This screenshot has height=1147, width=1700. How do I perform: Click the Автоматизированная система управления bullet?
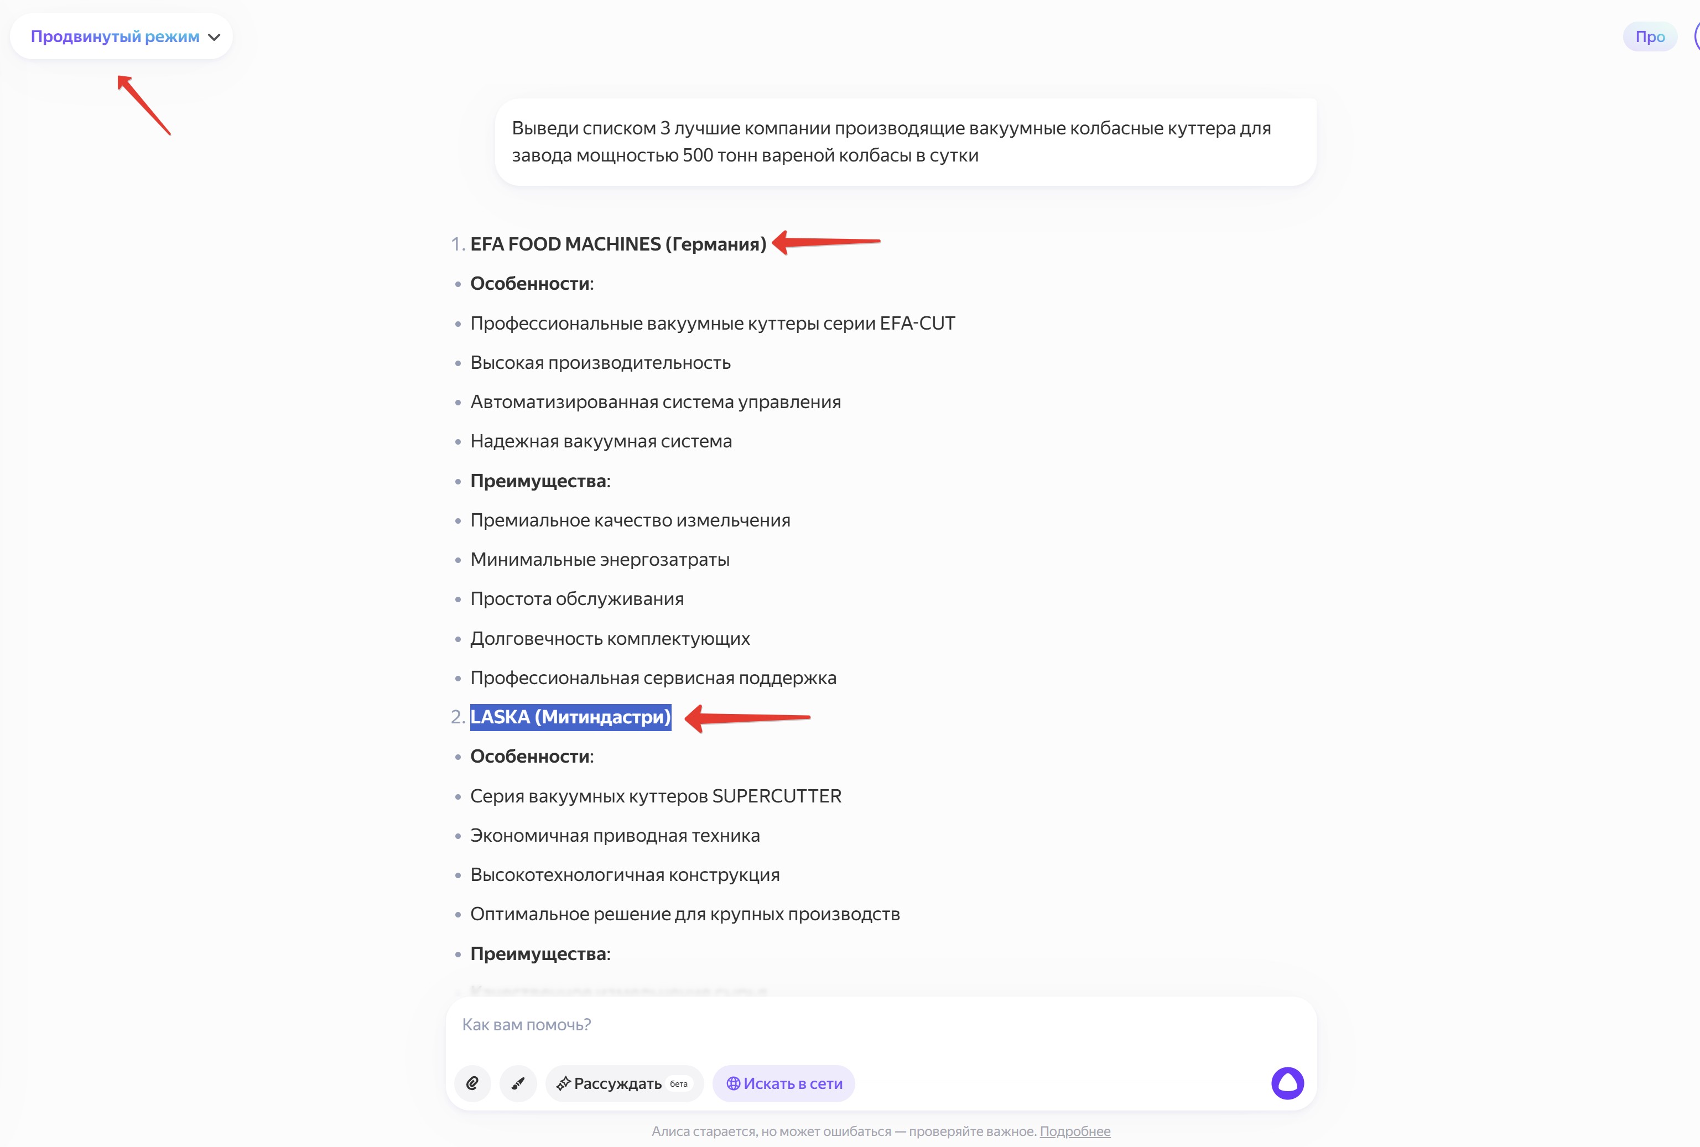click(x=656, y=402)
